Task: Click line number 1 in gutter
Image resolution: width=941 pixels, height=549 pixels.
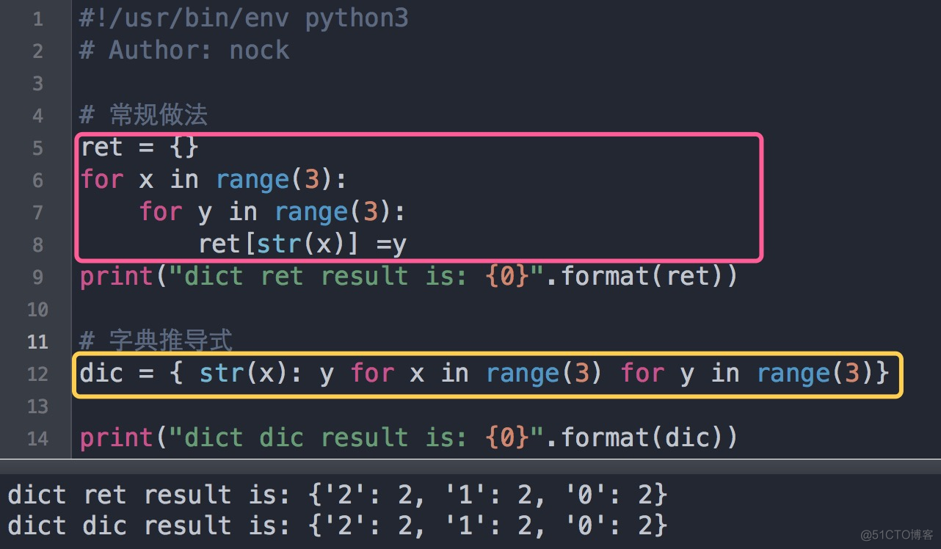Action: [x=37, y=19]
